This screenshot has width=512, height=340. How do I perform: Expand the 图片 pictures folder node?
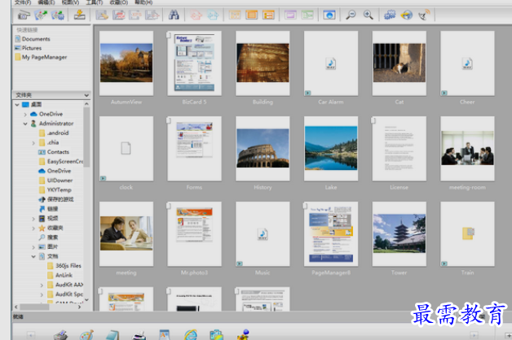pos(33,246)
